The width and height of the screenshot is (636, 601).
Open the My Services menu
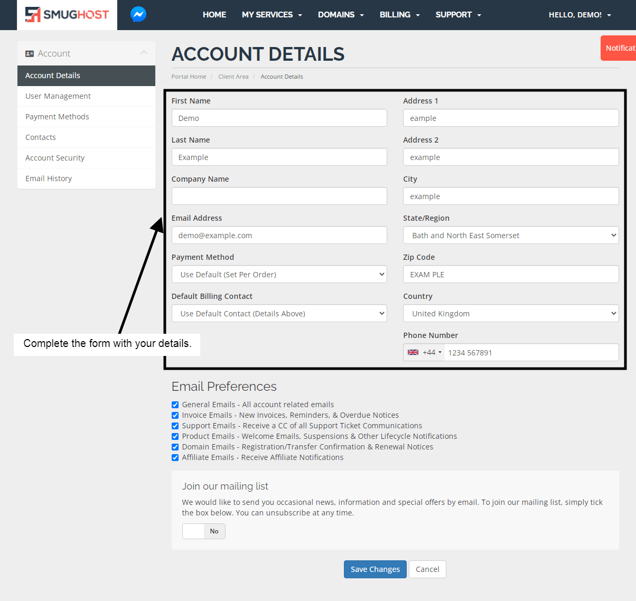(272, 15)
